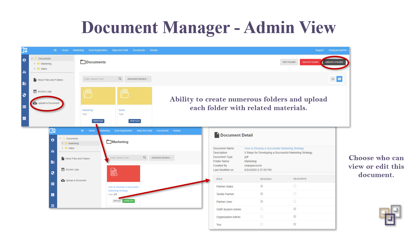Switch to the Documents navigation tab
The image size is (418, 234).
139,50
